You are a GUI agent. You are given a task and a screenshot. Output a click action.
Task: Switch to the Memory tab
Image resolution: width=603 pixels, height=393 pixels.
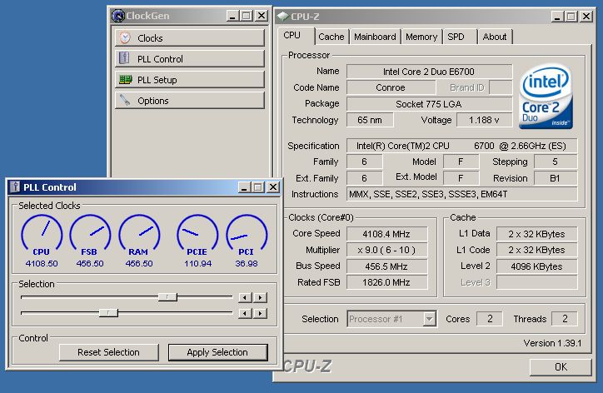[x=421, y=37]
